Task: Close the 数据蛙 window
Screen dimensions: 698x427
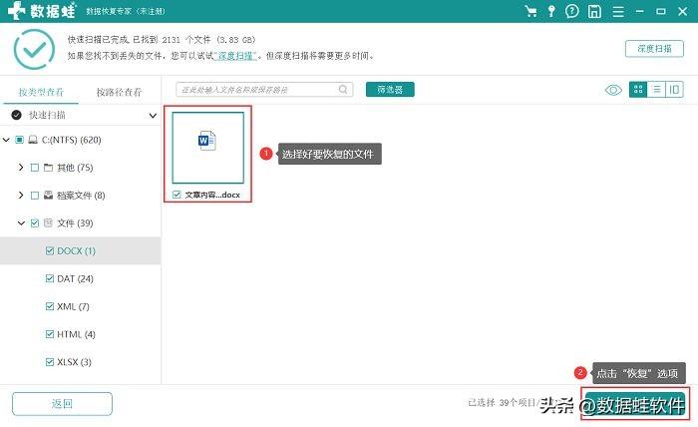Action: [x=682, y=11]
